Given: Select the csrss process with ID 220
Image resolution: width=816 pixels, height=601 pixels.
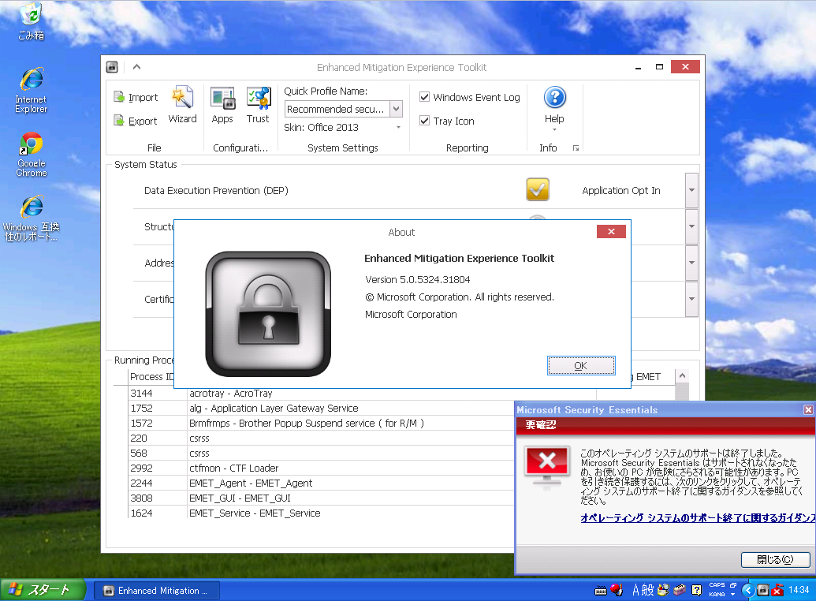Looking at the screenshot, I should 321,439.
